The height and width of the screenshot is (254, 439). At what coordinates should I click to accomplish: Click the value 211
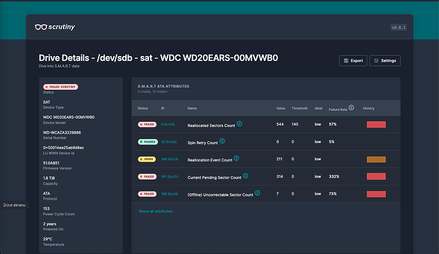click(x=279, y=159)
